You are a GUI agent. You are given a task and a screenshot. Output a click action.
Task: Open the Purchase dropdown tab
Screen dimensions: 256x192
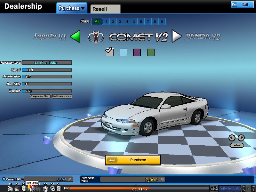72,8
